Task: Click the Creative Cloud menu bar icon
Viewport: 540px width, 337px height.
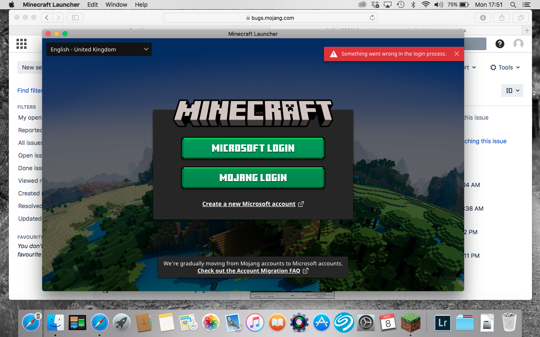Action: click(362, 5)
